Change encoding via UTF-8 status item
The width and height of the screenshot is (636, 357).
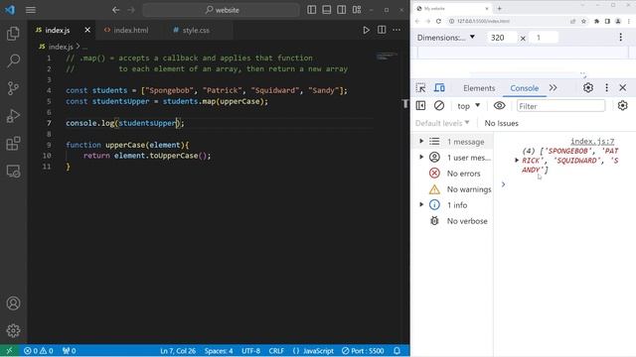click(250, 351)
